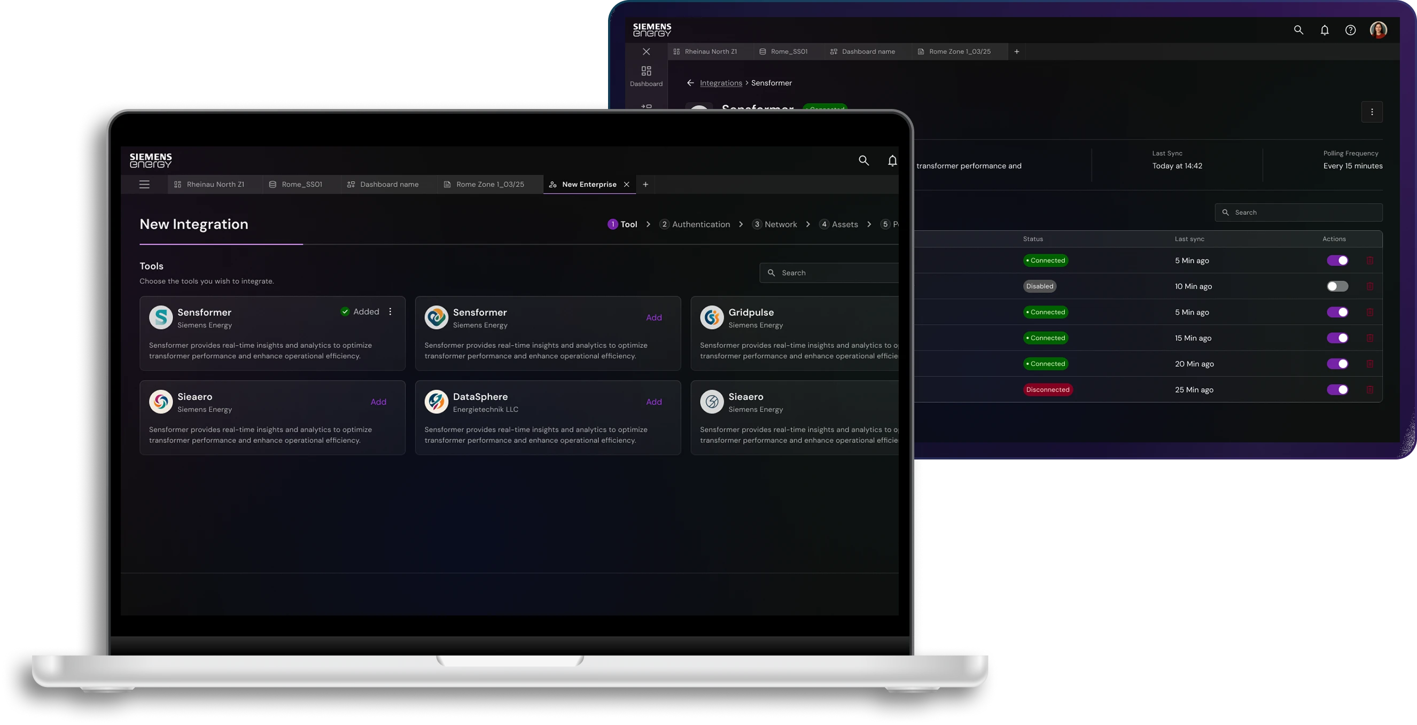Click the hamburger menu icon

(x=144, y=184)
